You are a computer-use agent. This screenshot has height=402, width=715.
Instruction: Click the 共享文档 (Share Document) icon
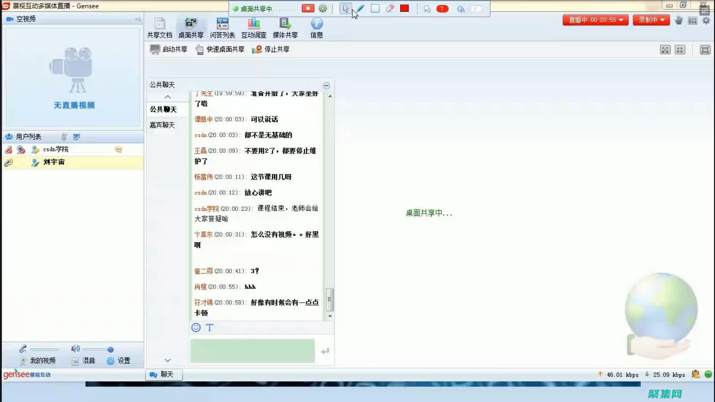[x=160, y=27]
